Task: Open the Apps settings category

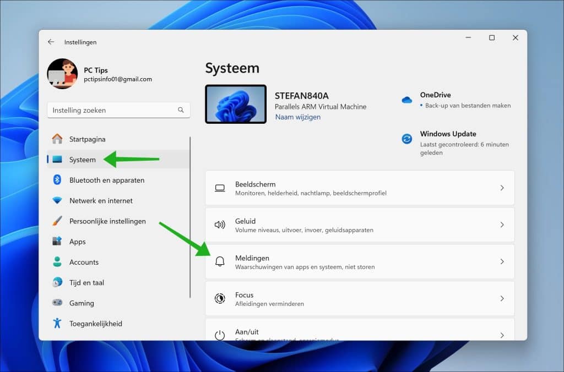Action: [118, 241]
